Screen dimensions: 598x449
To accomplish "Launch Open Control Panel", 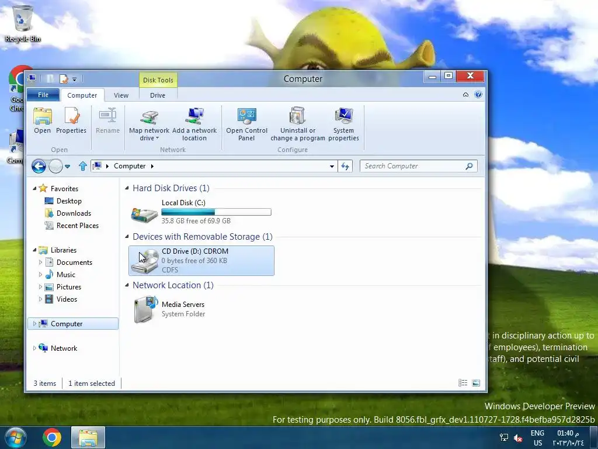I will [x=247, y=125].
